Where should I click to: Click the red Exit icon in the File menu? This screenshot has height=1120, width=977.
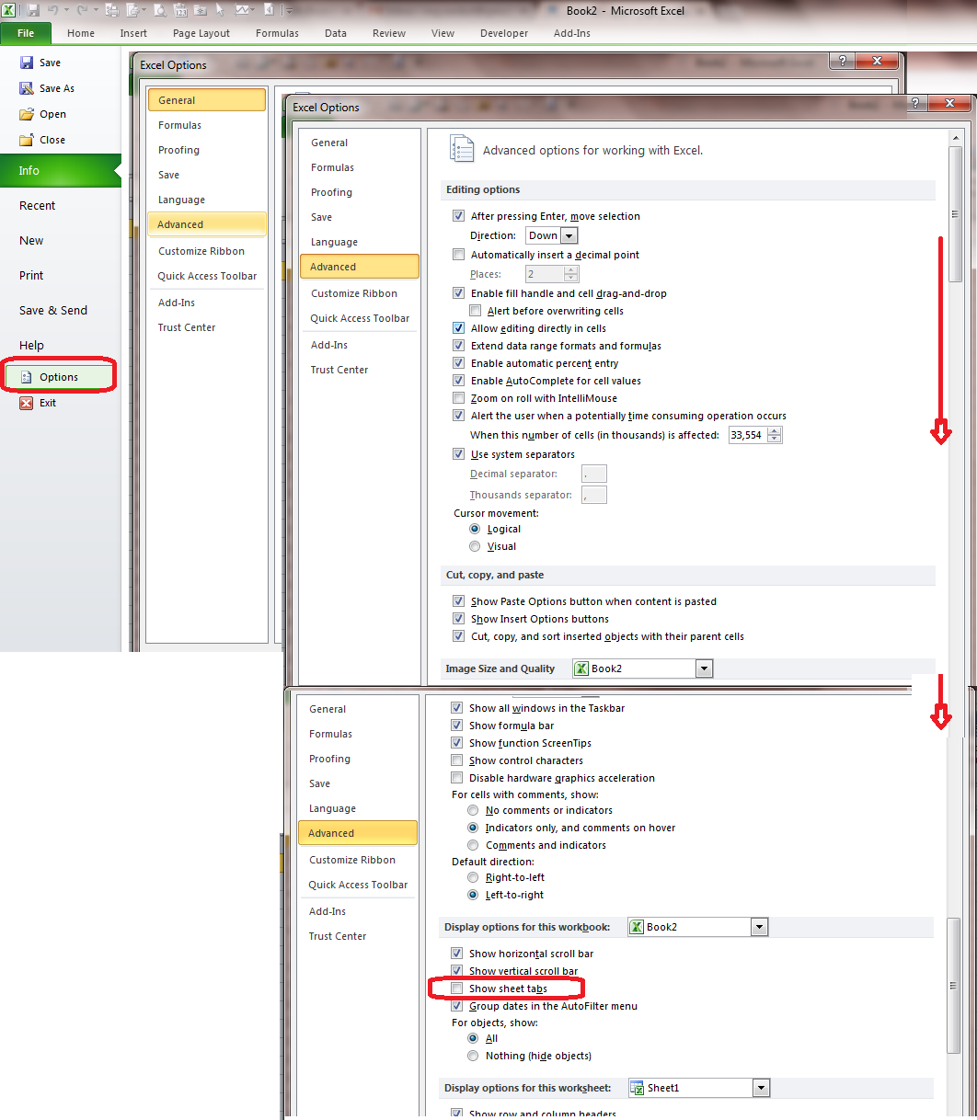coord(26,403)
